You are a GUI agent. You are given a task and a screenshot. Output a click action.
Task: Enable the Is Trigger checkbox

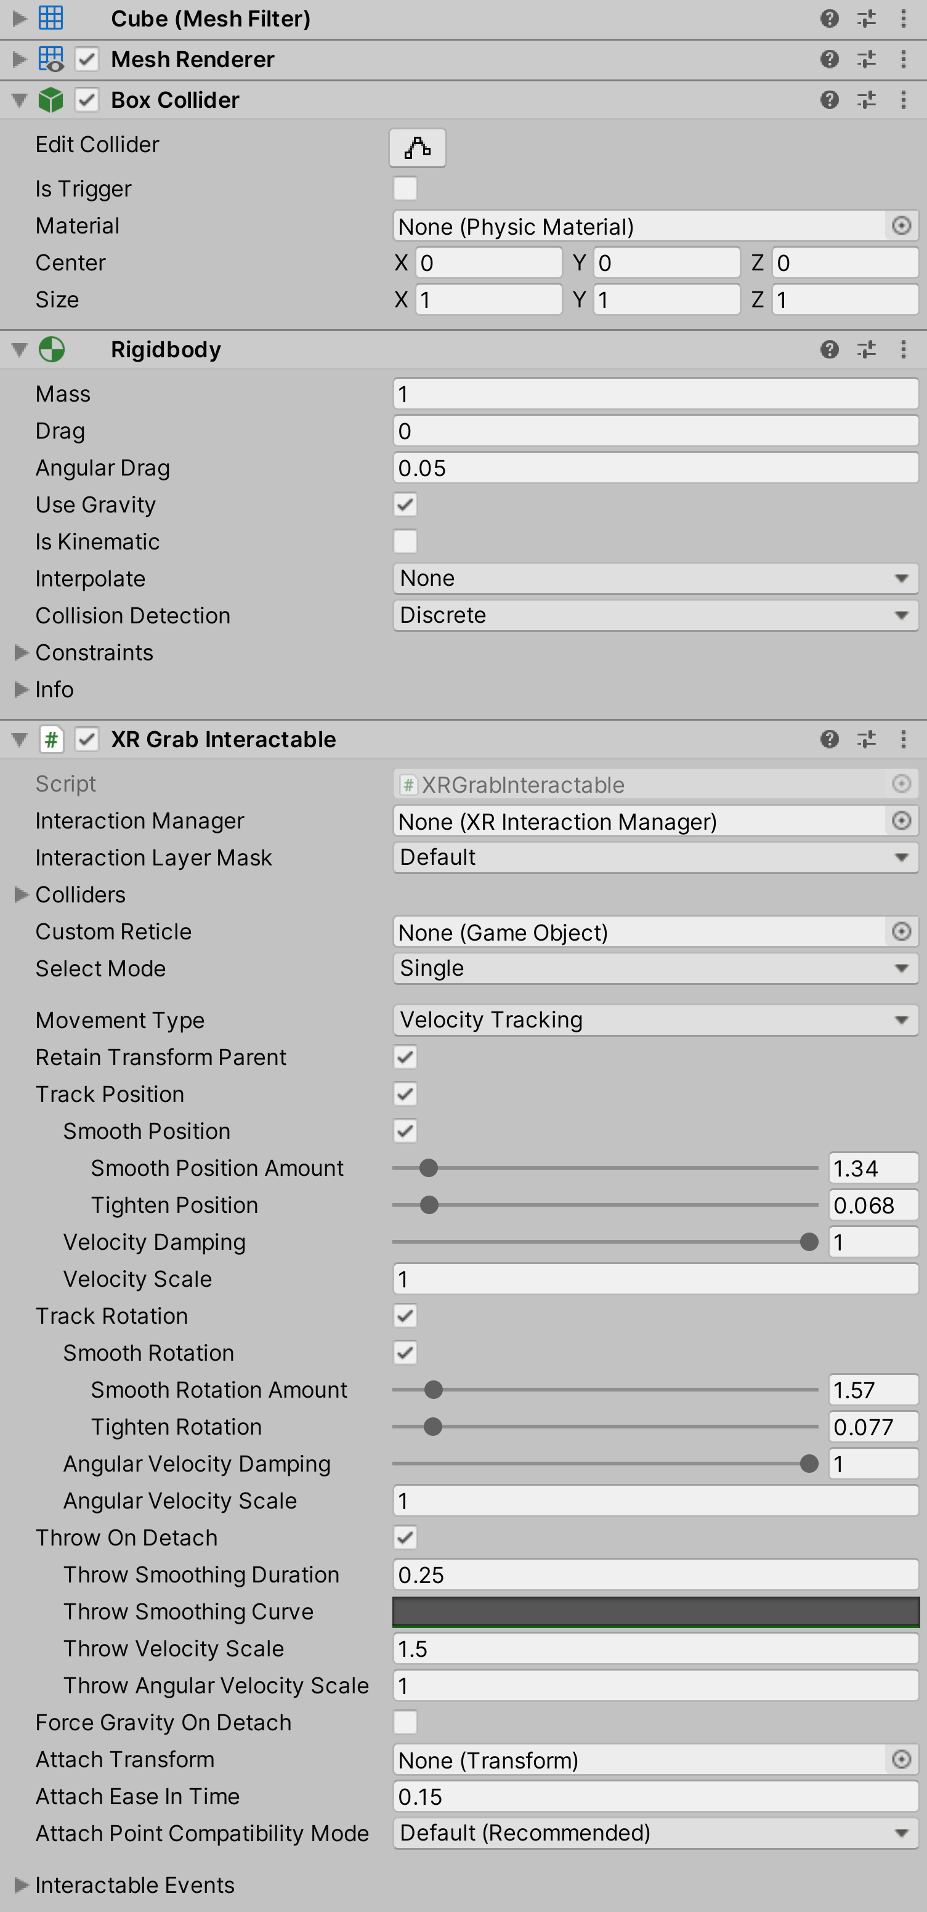click(405, 188)
